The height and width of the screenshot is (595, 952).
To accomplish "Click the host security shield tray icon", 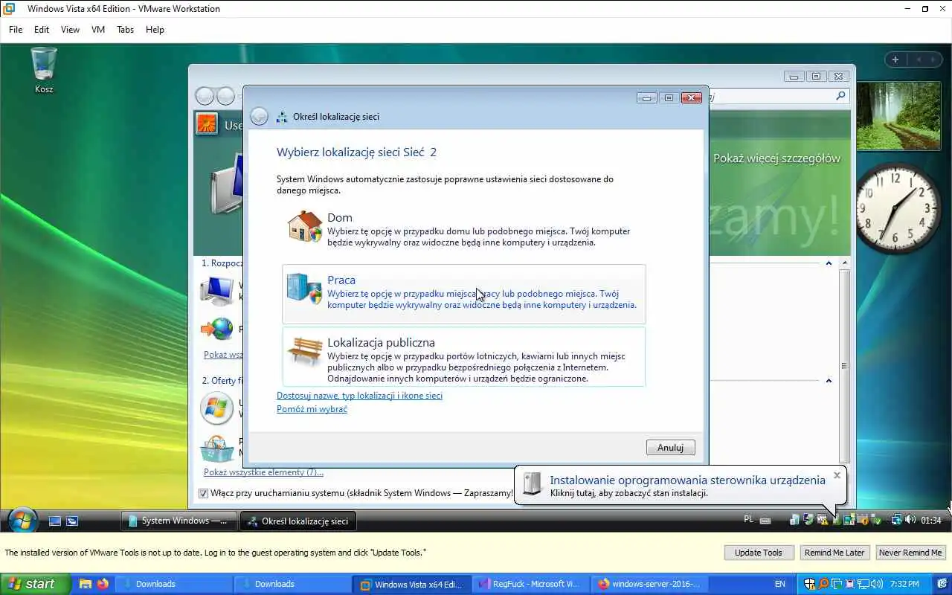I will coord(811,584).
